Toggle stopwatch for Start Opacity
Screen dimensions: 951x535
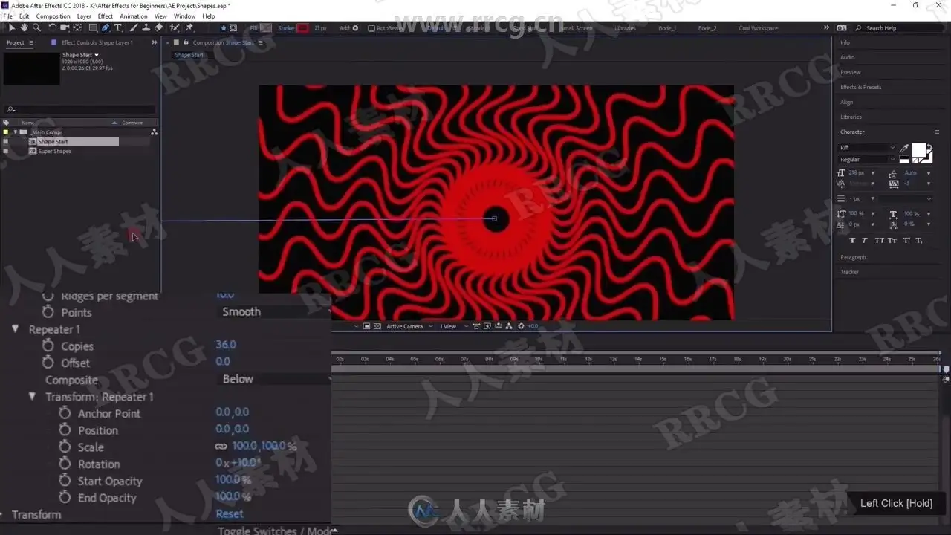point(65,481)
